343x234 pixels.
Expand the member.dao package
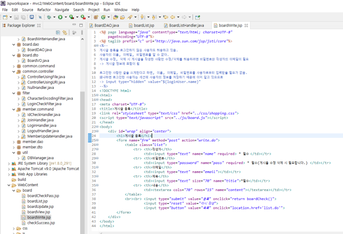[14, 142]
